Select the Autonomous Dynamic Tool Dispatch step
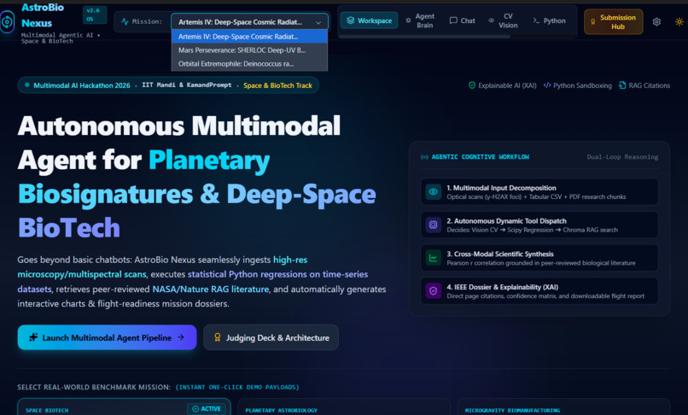This screenshot has width=688, height=415. [x=539, y=225]
